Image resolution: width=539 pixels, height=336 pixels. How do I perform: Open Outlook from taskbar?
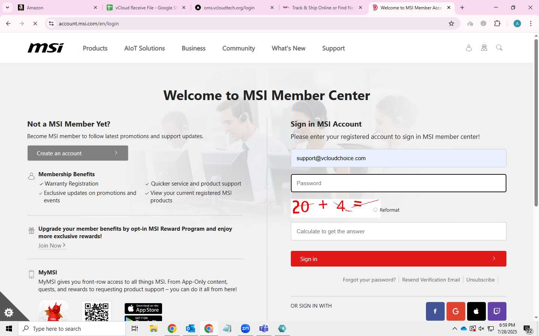click(x=191, y=329)
